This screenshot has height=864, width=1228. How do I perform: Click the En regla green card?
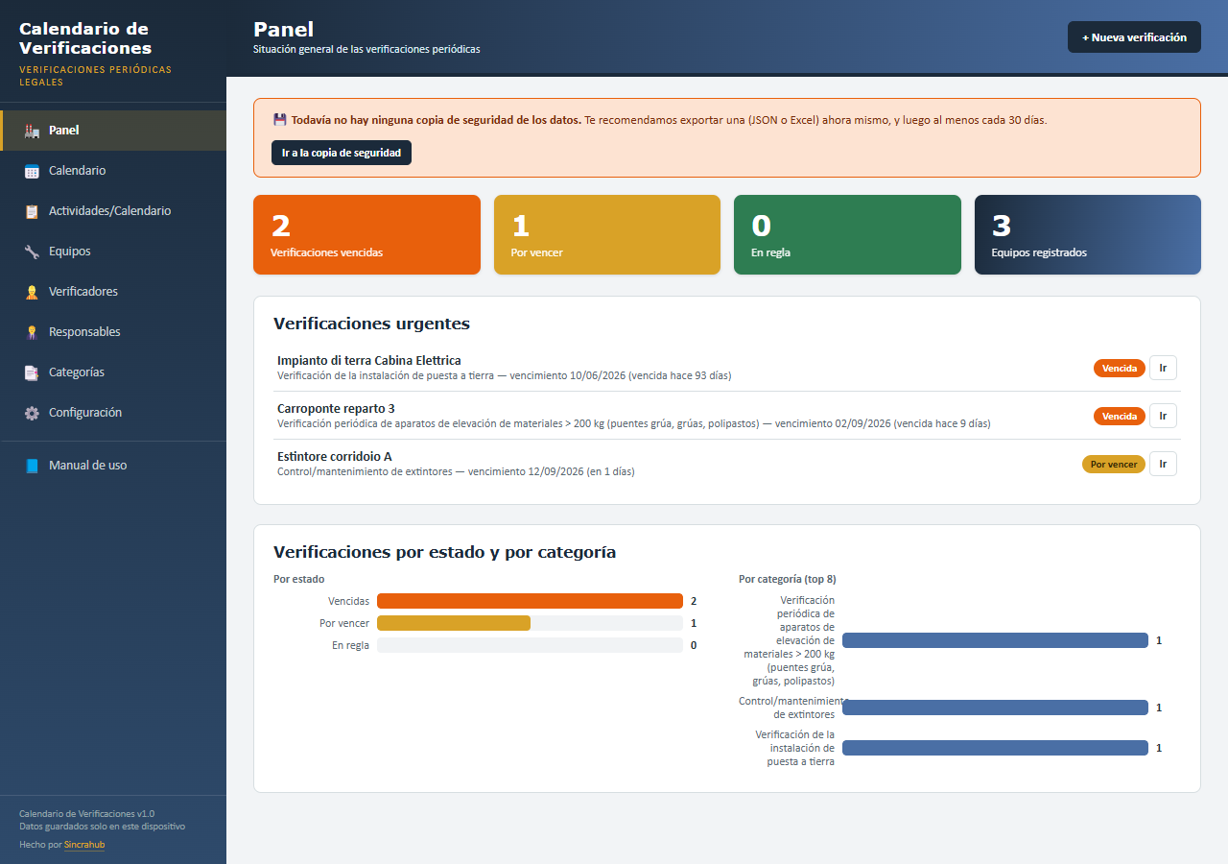pyautogui.click(x=847, y=235)
